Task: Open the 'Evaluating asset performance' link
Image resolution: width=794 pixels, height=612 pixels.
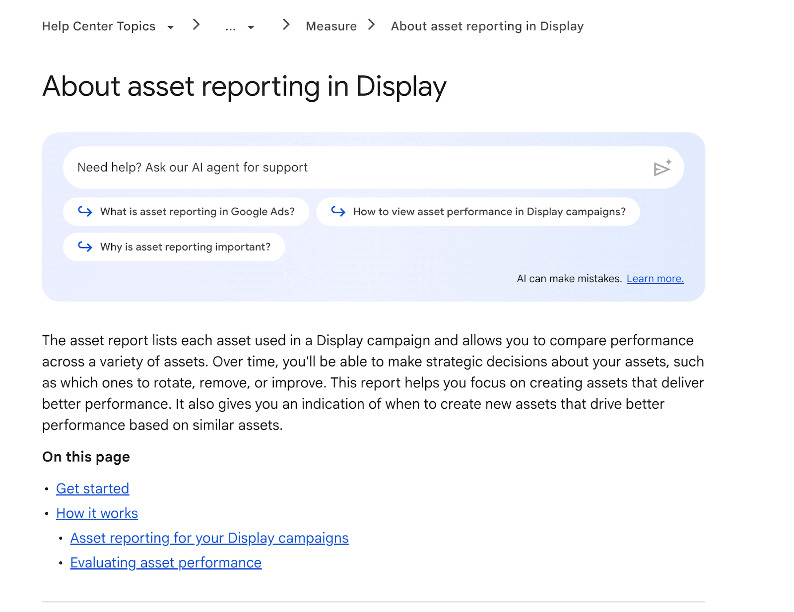Action: click(166, 563)
